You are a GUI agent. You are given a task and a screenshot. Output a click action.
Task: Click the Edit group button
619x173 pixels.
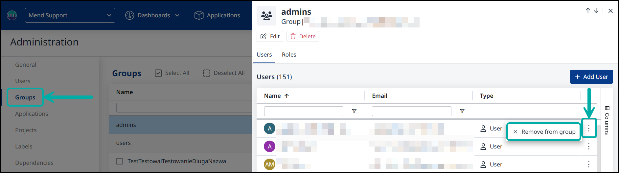[270, 36]
